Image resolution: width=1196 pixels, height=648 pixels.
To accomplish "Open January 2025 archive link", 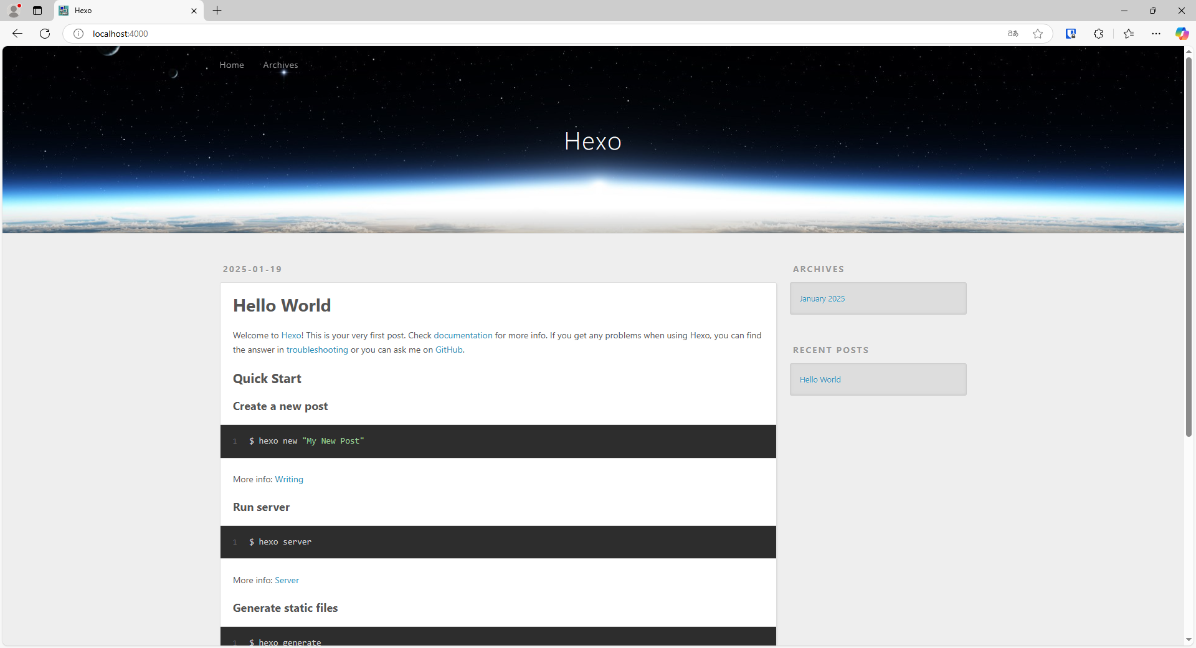I will click(x=822, y=298).
